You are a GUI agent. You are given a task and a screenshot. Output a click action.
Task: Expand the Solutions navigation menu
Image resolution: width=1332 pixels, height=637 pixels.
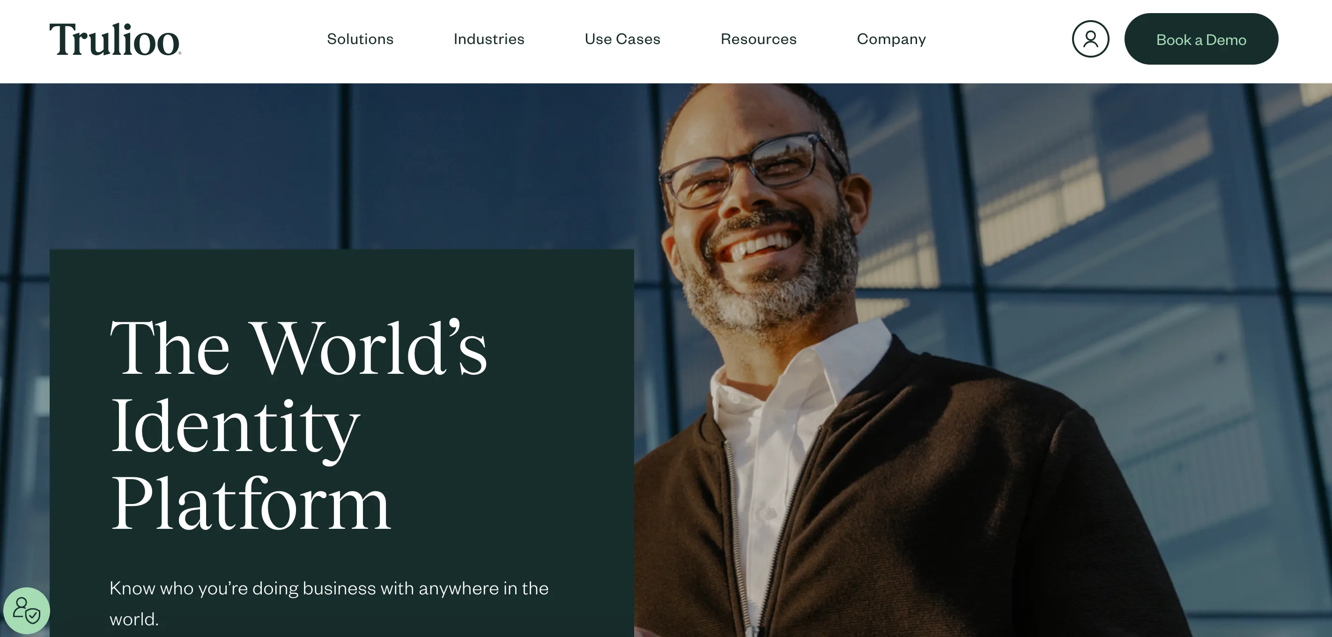pos(360,39)
